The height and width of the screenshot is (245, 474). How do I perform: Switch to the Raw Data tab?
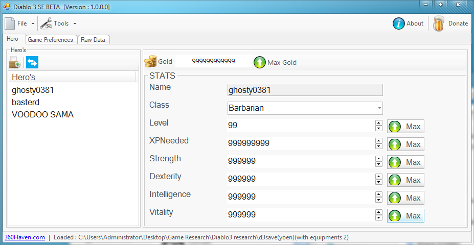pyautogui.click(x=93, y=40)
